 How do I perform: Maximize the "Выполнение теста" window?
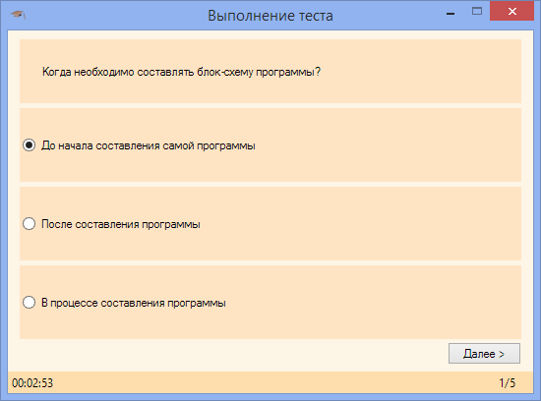[477, 12]
